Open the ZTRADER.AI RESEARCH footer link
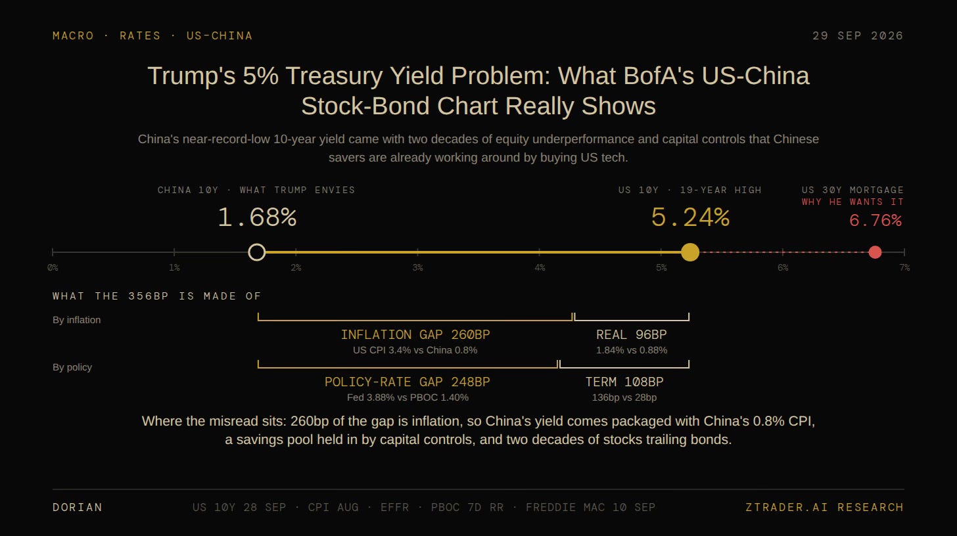 pyautogui.click(x=825, y=507)
